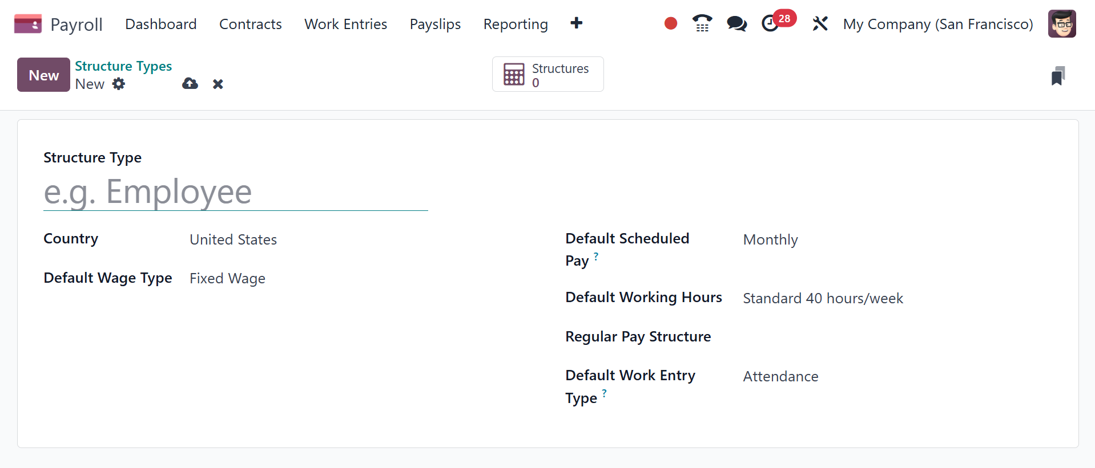Click the user avatar in top bar

1061,24
